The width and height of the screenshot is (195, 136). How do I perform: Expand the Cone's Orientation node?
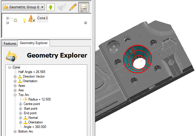pyautogui.click(x=15, y=81)
